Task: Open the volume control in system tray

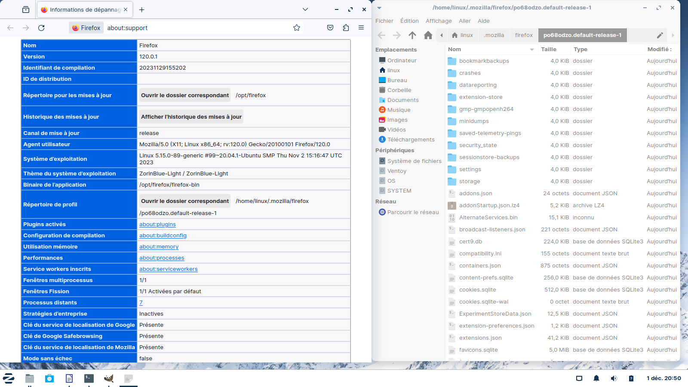Action: [614, 378]
